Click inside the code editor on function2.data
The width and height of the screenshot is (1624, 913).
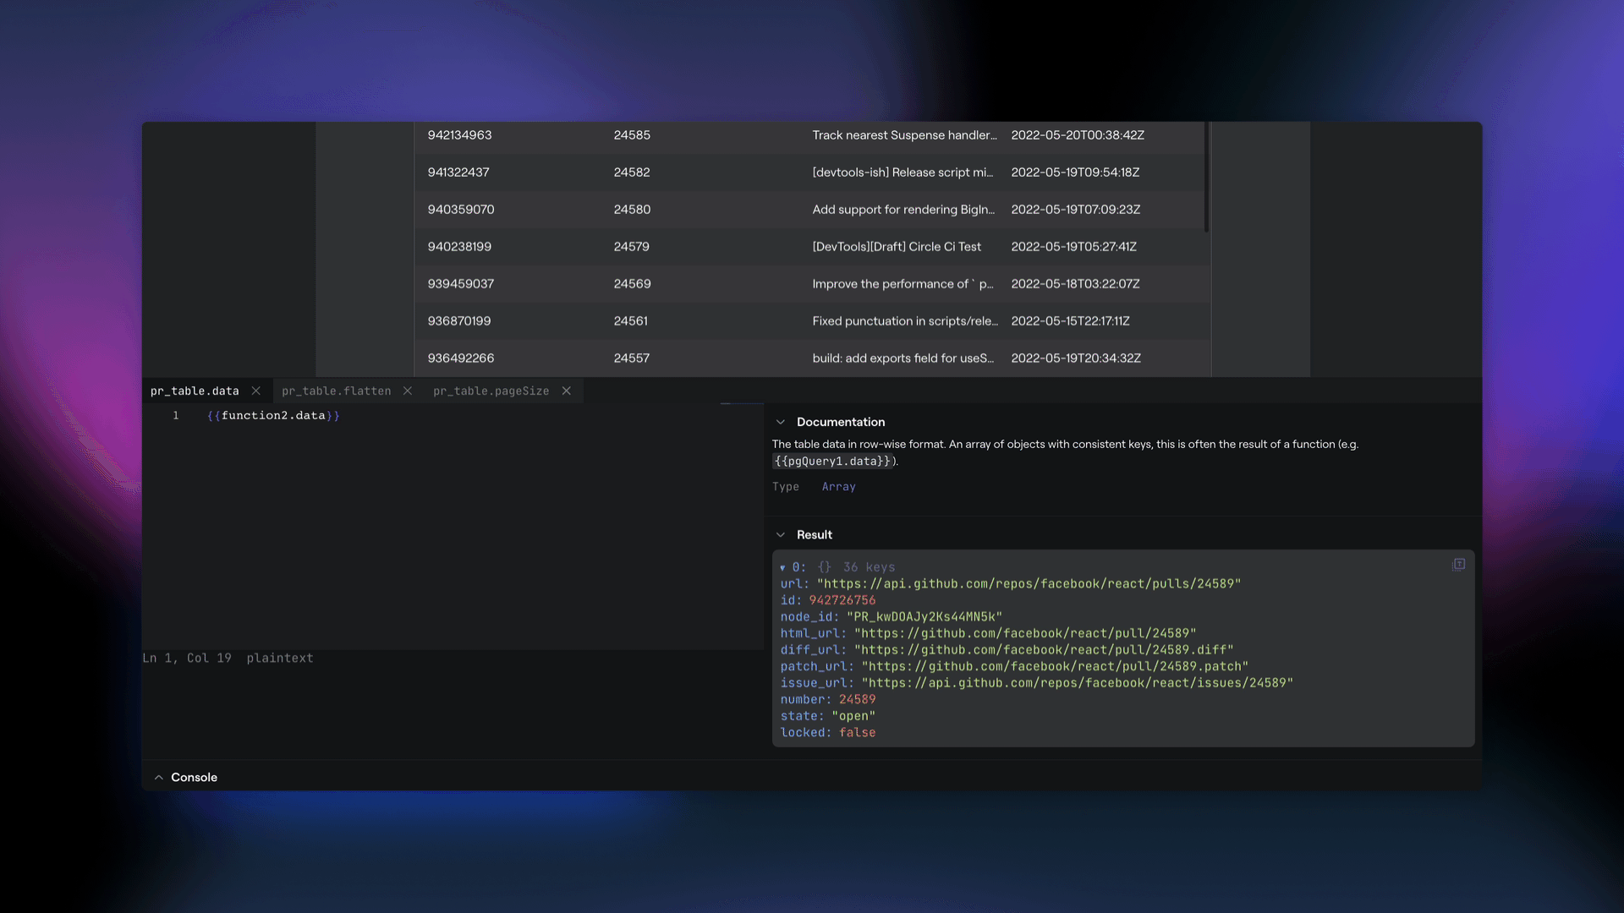tap(272, 415)
